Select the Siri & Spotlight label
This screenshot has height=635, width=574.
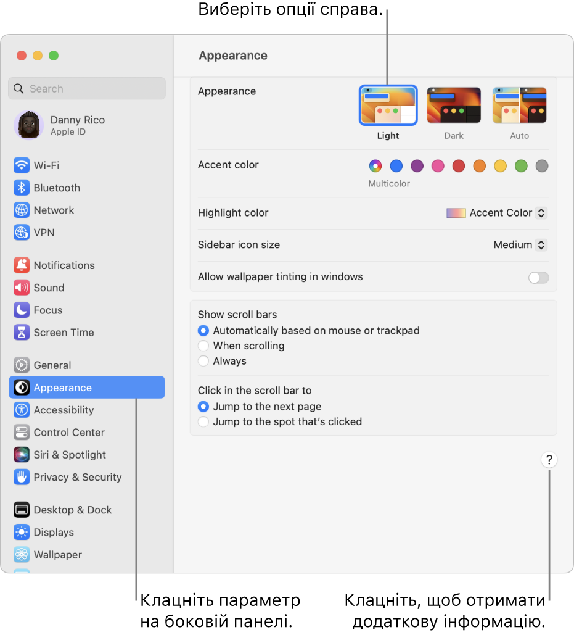pos(70,455)
